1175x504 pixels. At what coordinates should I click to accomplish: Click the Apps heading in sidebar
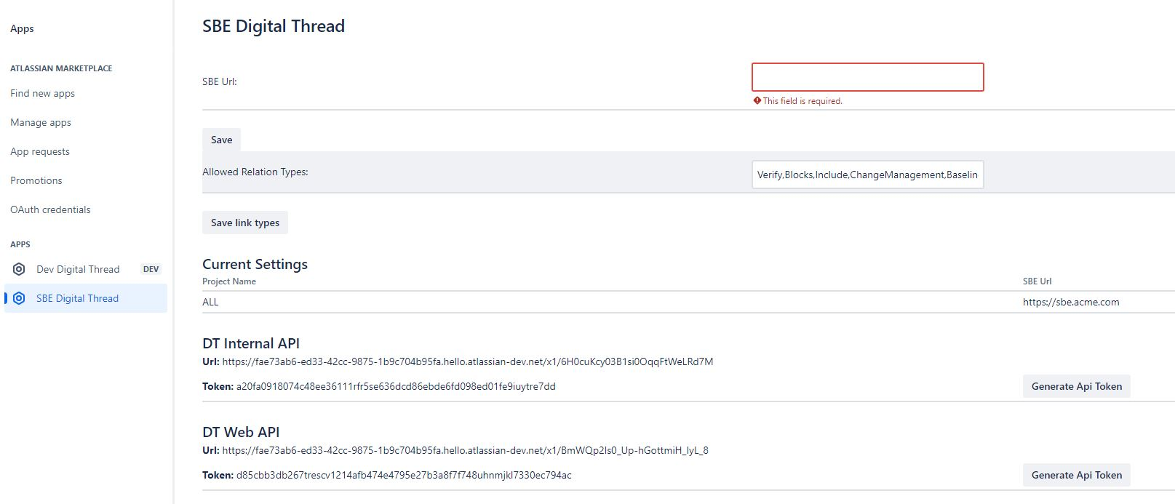pyautogui.click(x=22, y=28)
